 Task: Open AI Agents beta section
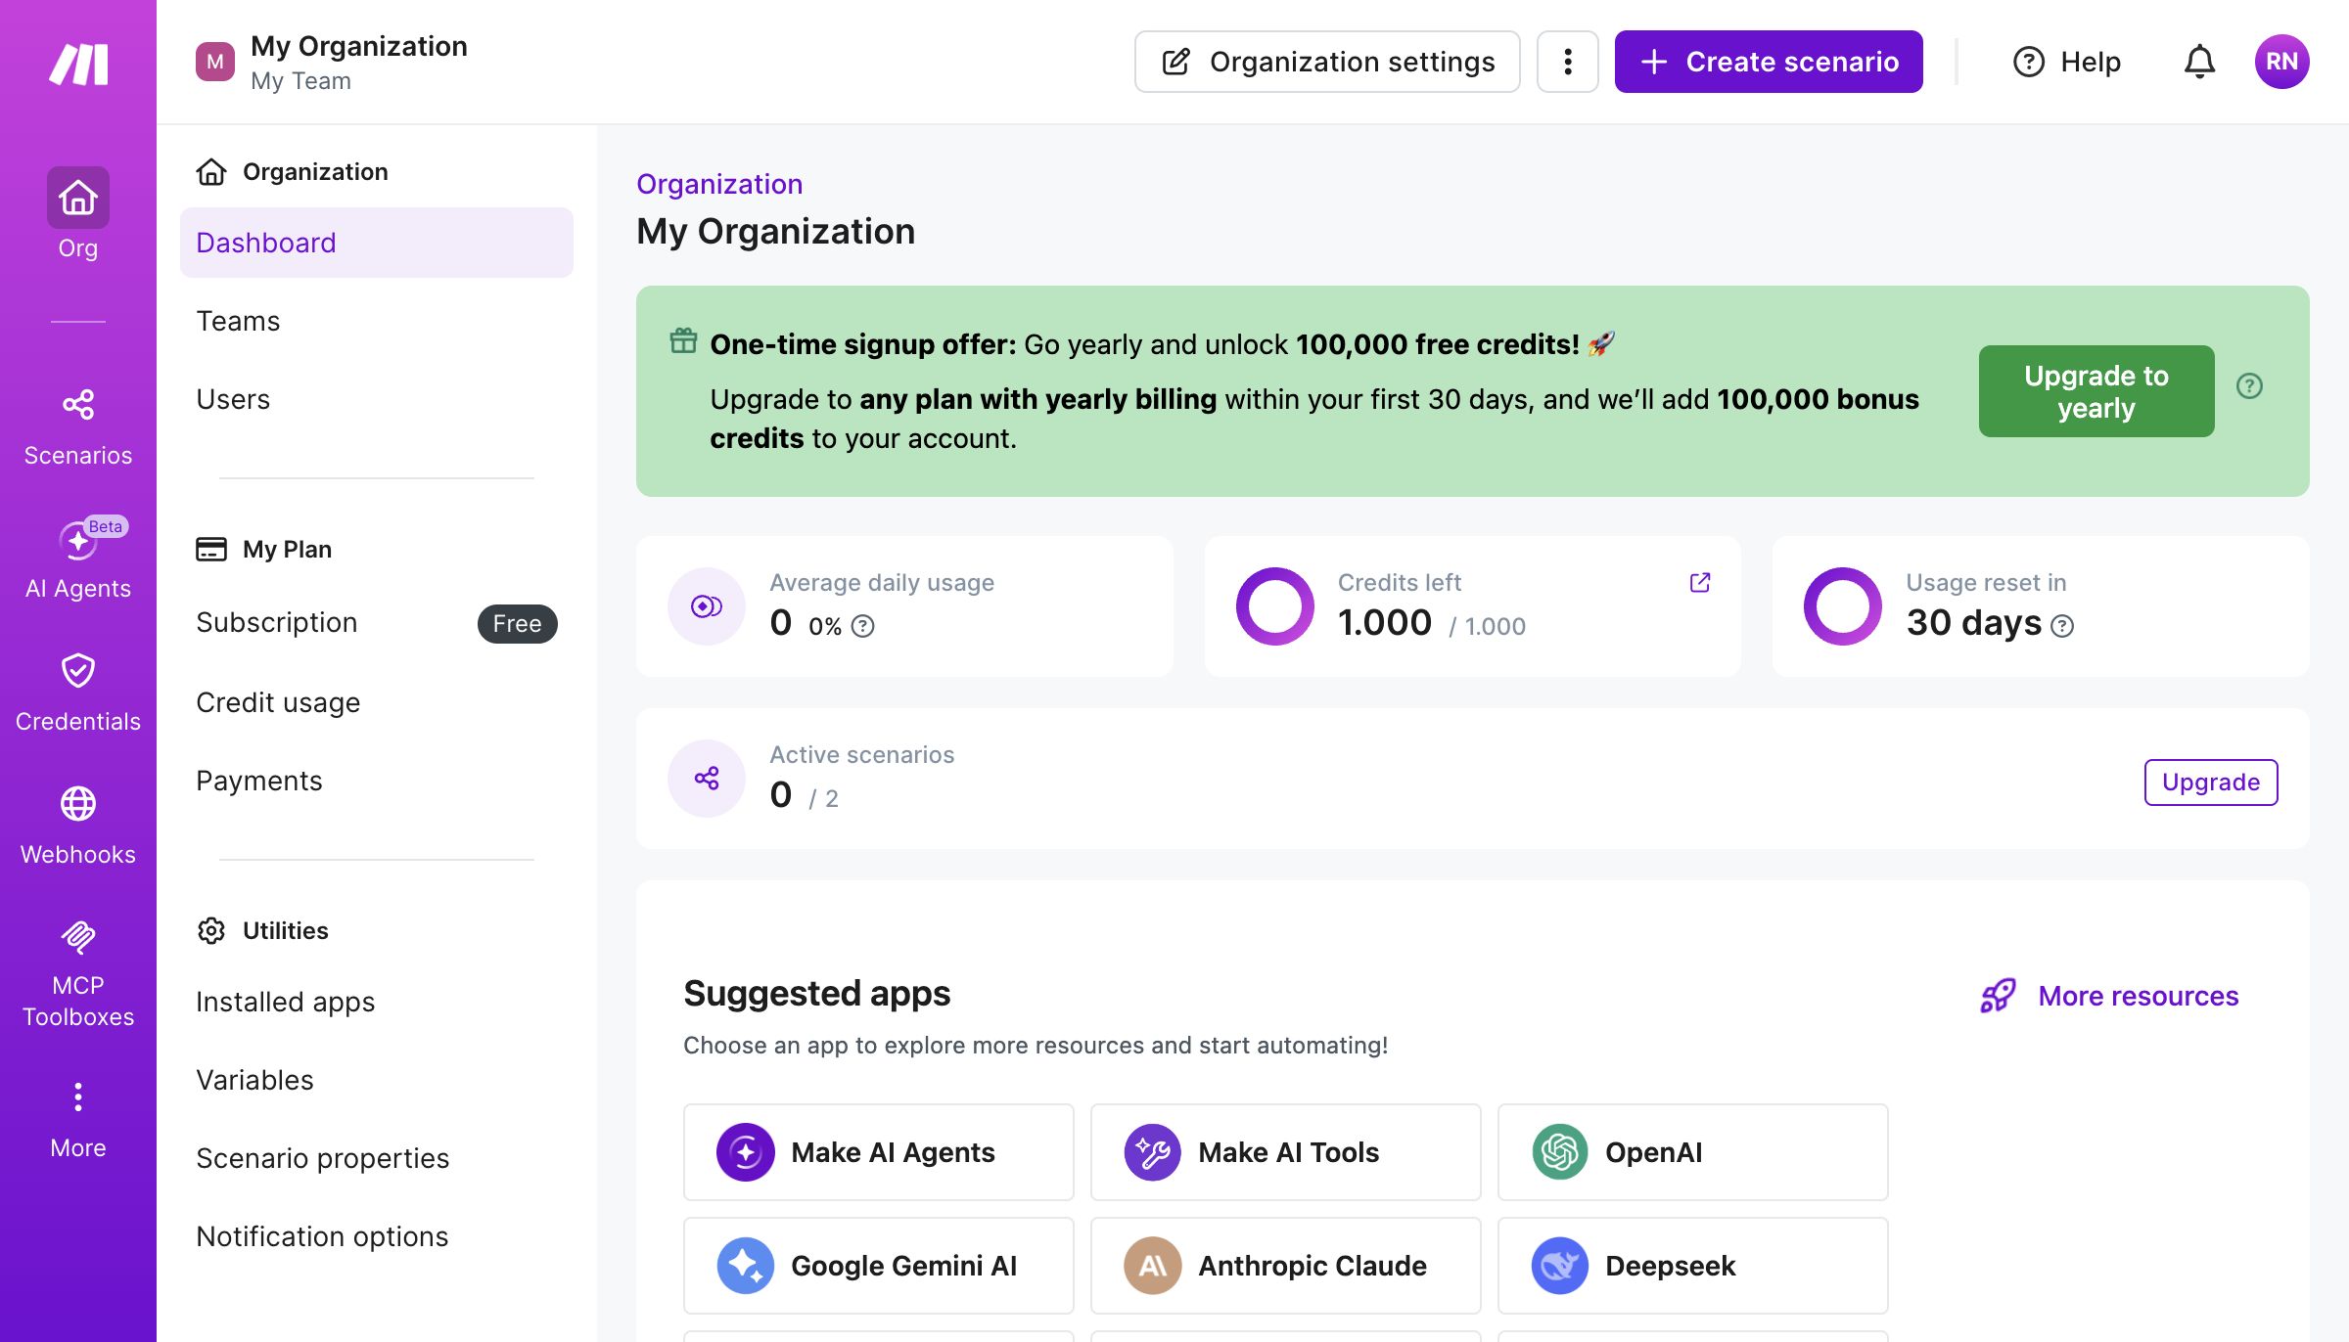78,559
